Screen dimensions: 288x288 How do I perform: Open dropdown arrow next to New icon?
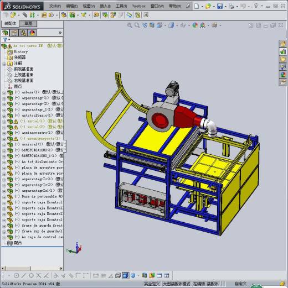[202, 7]
